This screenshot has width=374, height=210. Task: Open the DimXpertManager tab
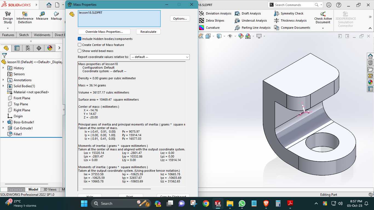tap(39, 48)
